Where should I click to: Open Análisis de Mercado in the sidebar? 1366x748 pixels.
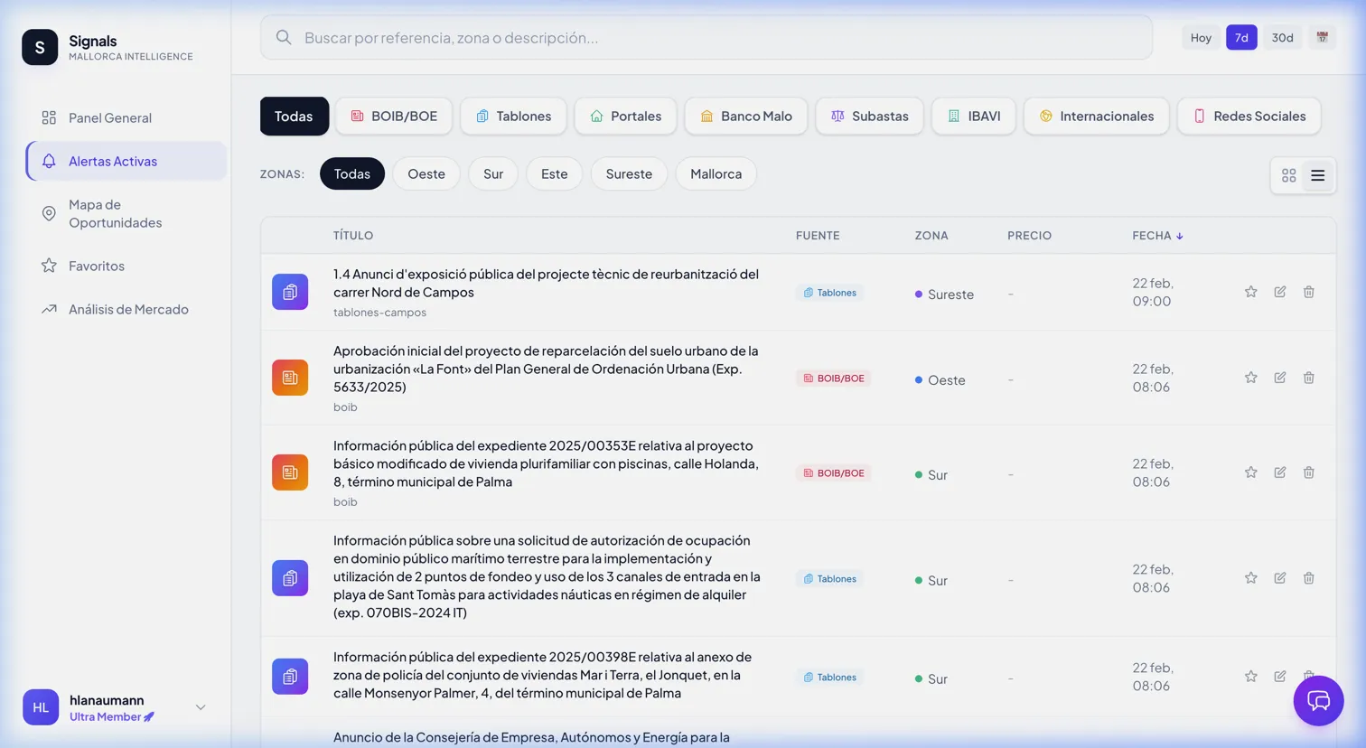pos(128,309)
